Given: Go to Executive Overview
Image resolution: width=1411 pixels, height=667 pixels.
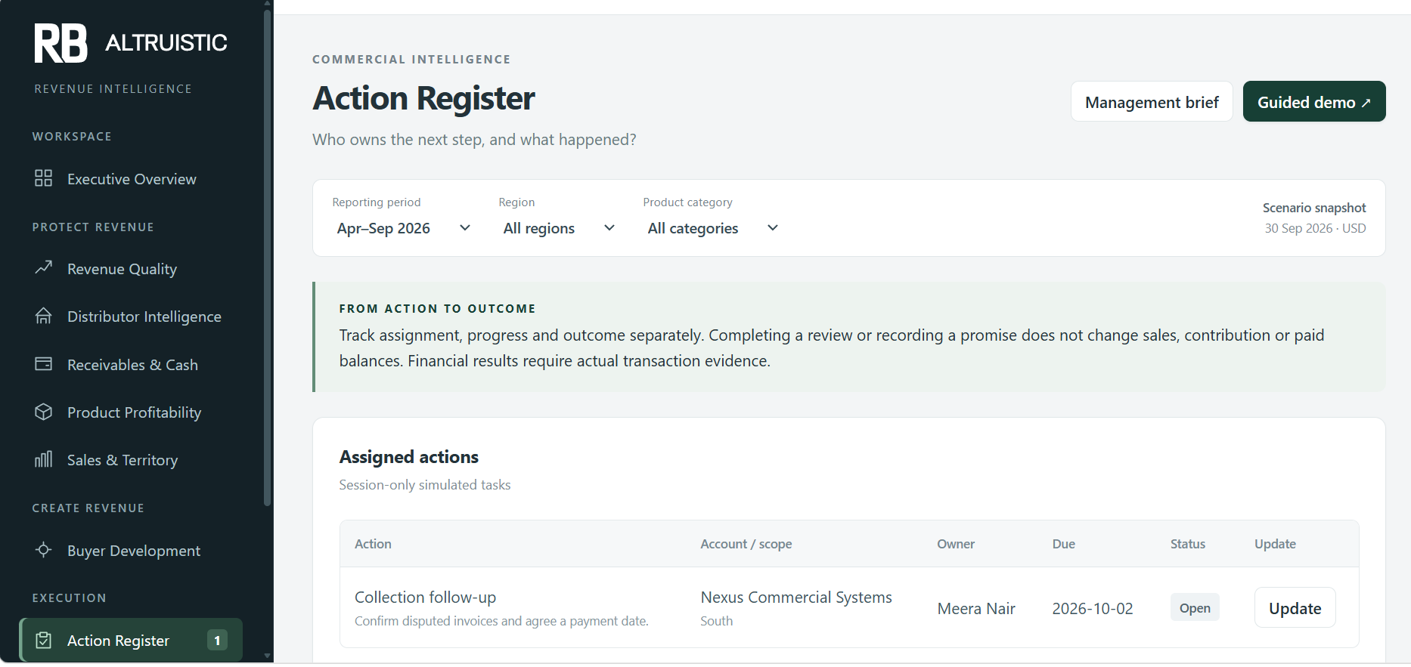Looking at the screenshot, I should click(131, 179).
